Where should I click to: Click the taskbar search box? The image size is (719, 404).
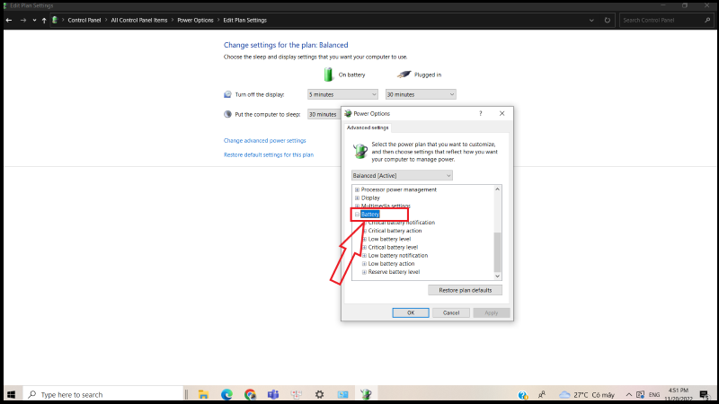pyautogui.click(x=103, y=394)
